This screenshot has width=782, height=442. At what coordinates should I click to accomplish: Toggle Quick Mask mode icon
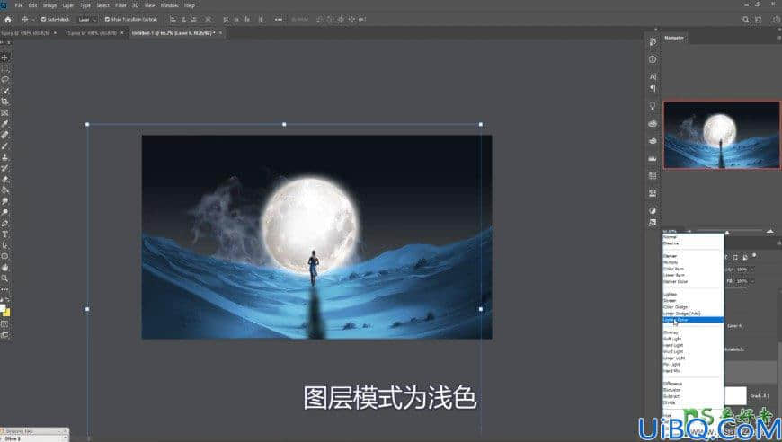pyautogui.click(x=5, y=324)
